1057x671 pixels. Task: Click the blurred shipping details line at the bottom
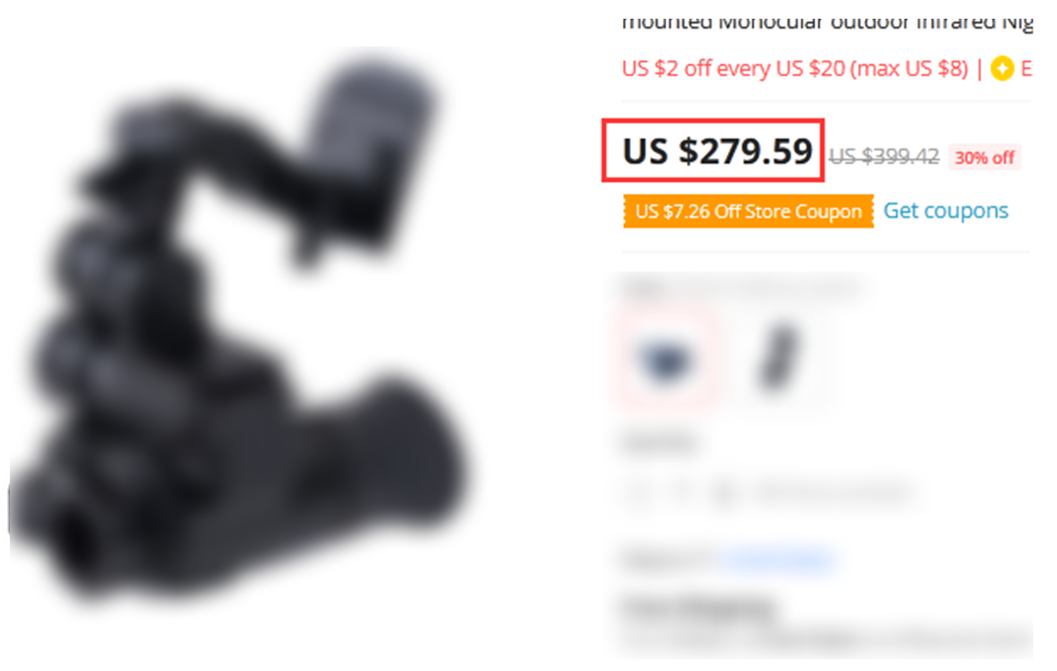[x=827, y=638]
